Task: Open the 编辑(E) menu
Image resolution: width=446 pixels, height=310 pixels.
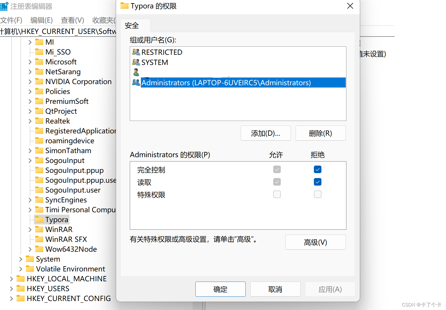Action: [42, 20]
